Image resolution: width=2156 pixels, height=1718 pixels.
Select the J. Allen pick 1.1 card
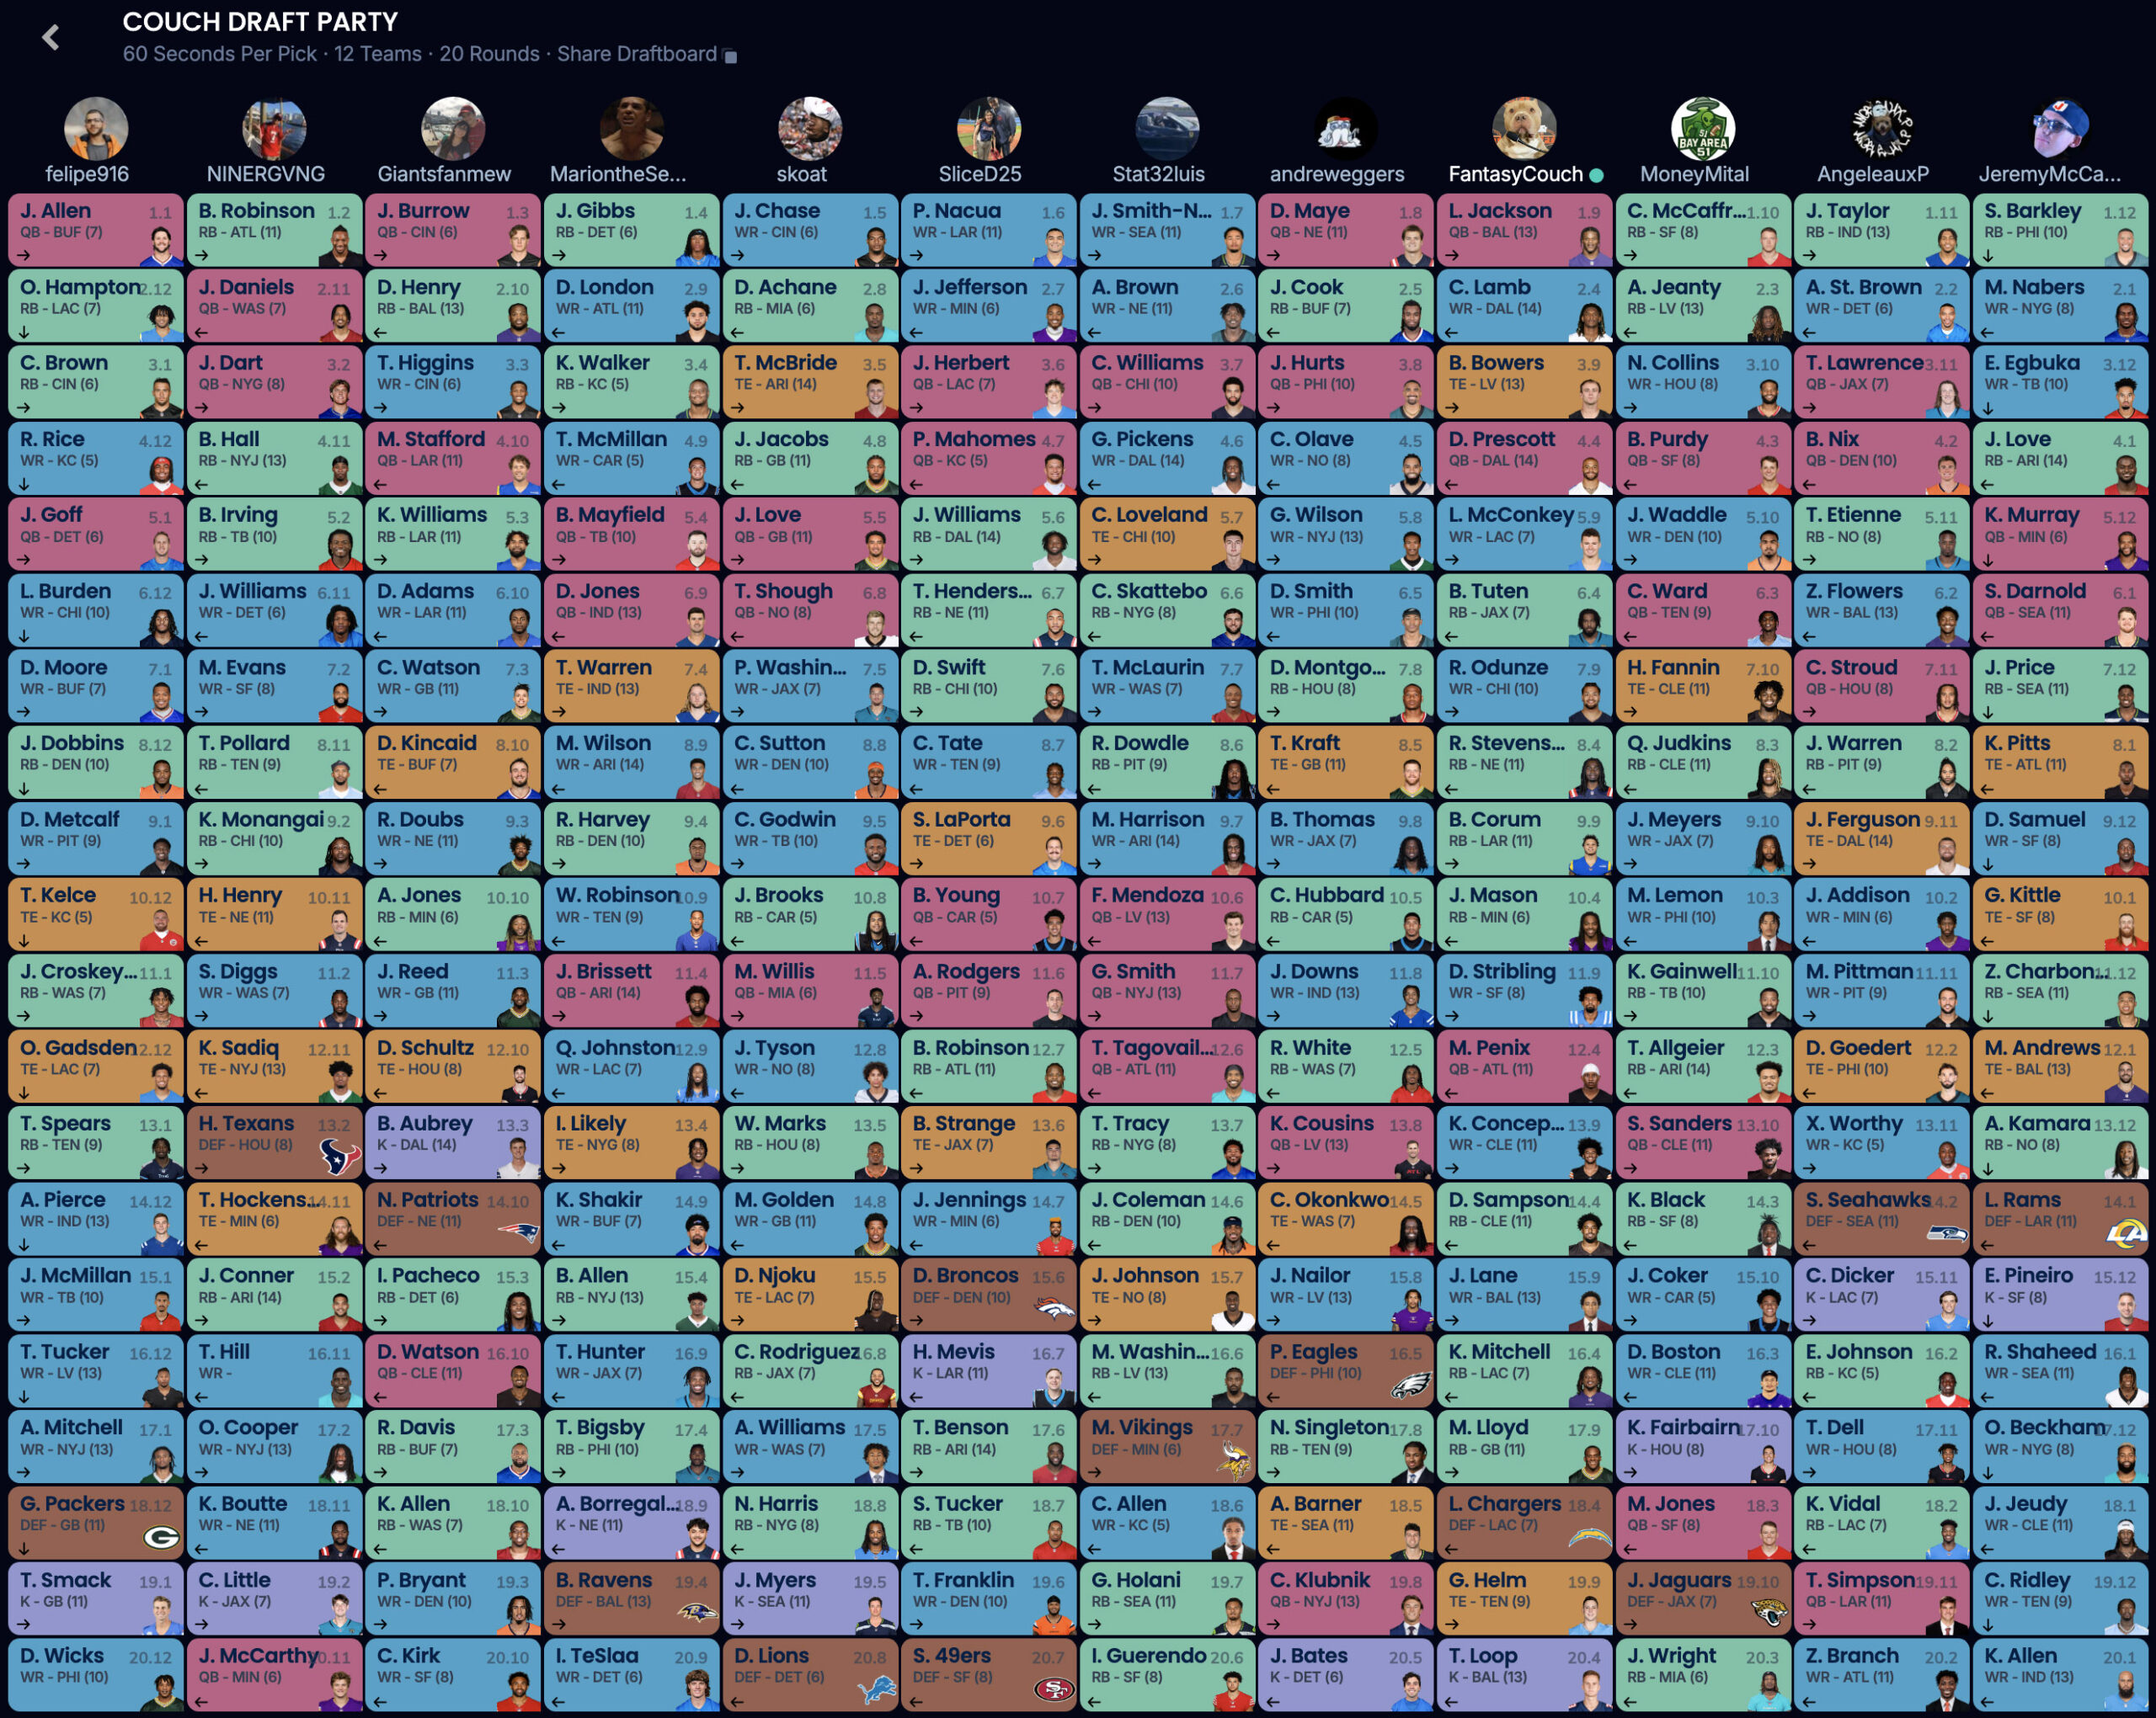[96, 230]
